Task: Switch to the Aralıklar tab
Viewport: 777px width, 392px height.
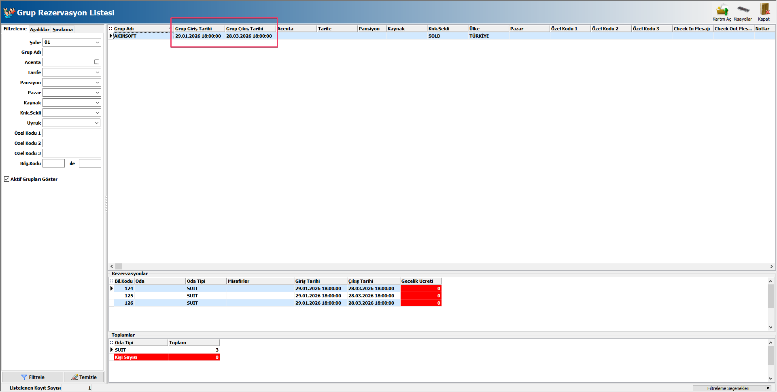Action: coord(40,30)
